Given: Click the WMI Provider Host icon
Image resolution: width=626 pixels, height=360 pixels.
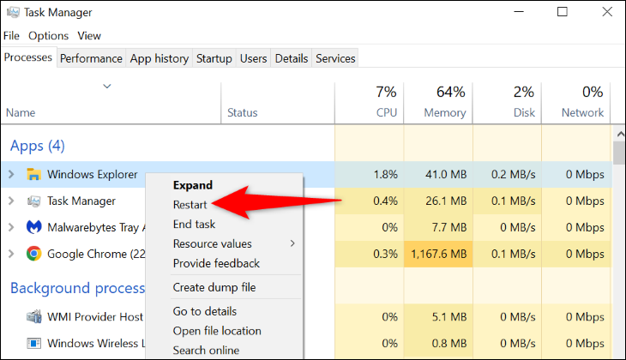Looking at the screenshot, I should pyautogui.click(x=33, y=317).
